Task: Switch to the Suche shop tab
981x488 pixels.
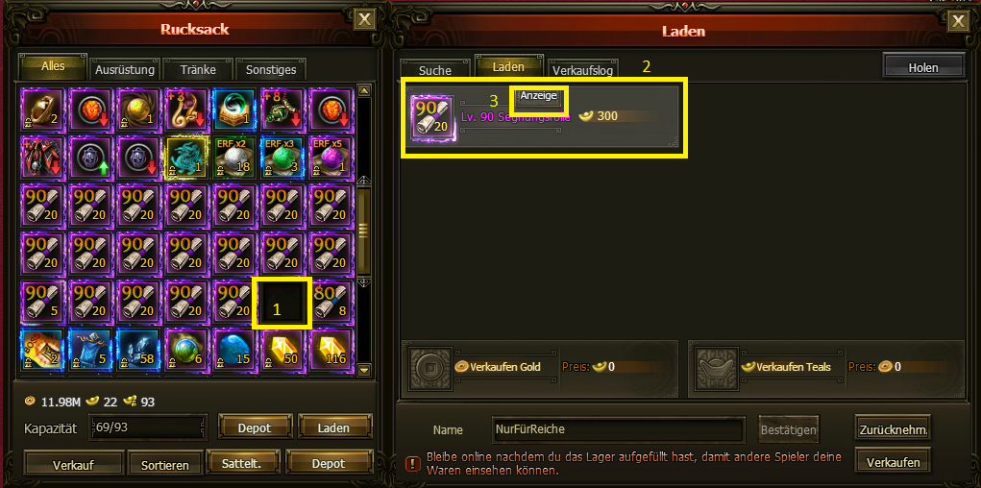Action: point(435,69)
